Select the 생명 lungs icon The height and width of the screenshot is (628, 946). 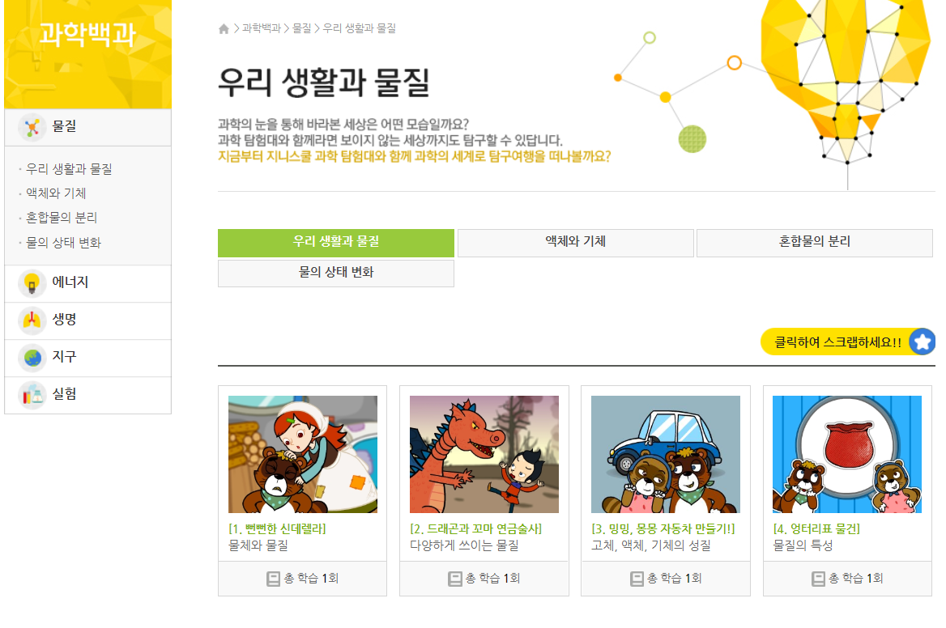[x=32, y=320]
